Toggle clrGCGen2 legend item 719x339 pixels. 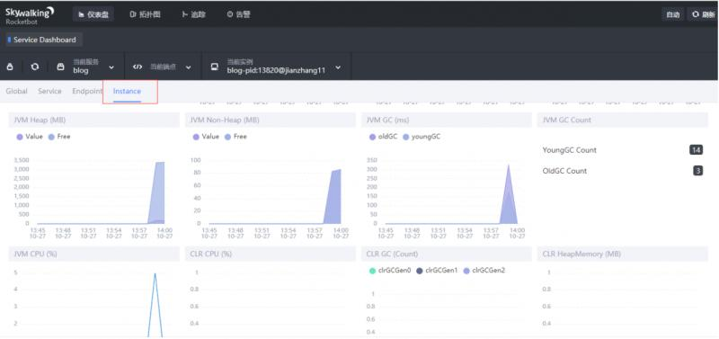coord(484,271)
